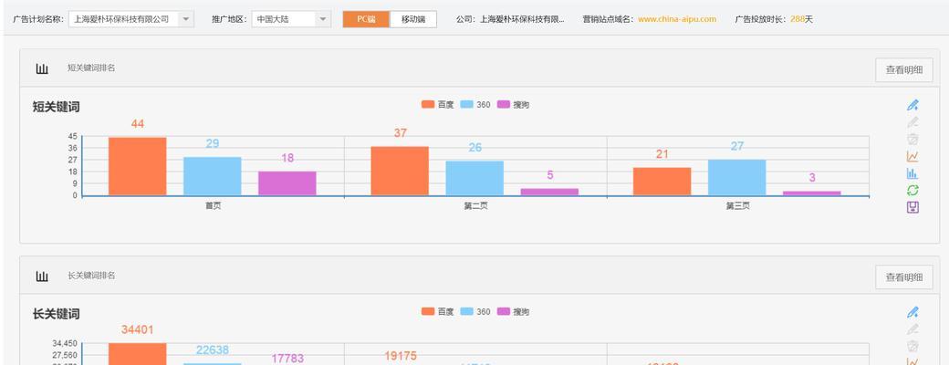Click the 长关键词 chart title
This screenshot has height=365, width=949.
56,314
